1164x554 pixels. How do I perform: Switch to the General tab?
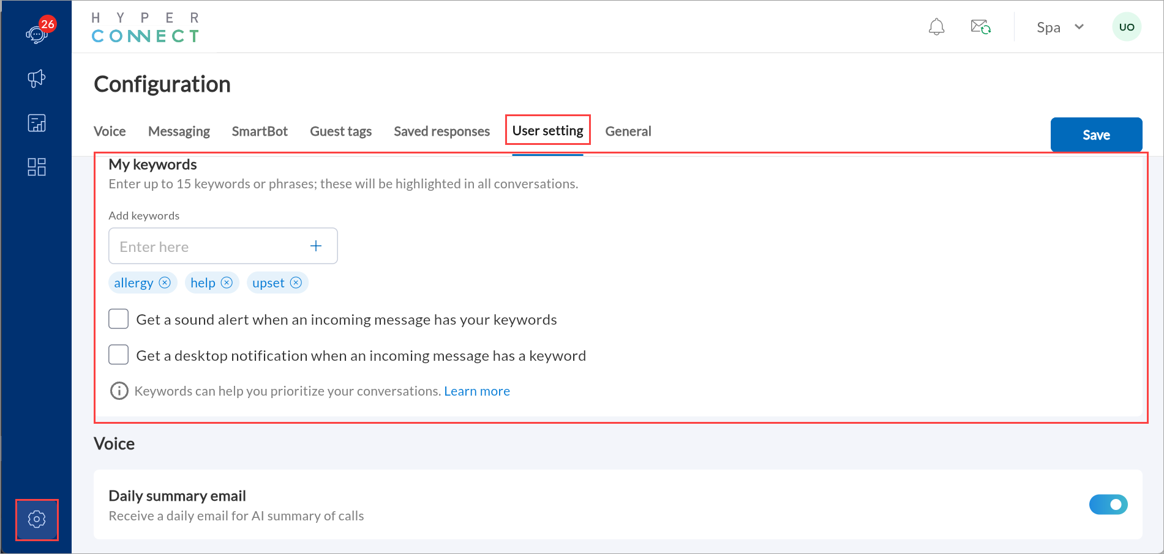(628, 131)
